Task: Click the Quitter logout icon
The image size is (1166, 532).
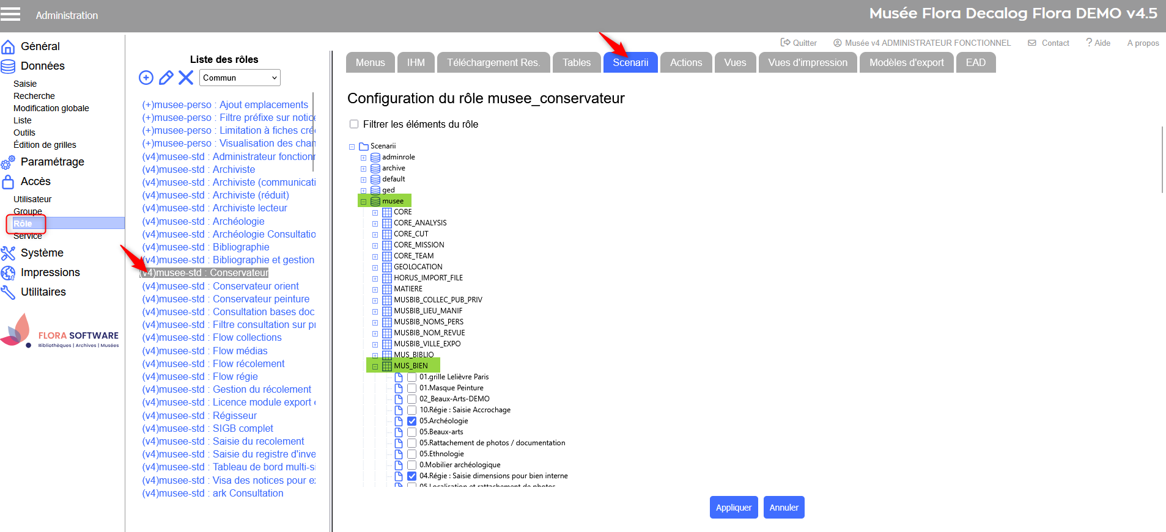Action: [785, 43]
